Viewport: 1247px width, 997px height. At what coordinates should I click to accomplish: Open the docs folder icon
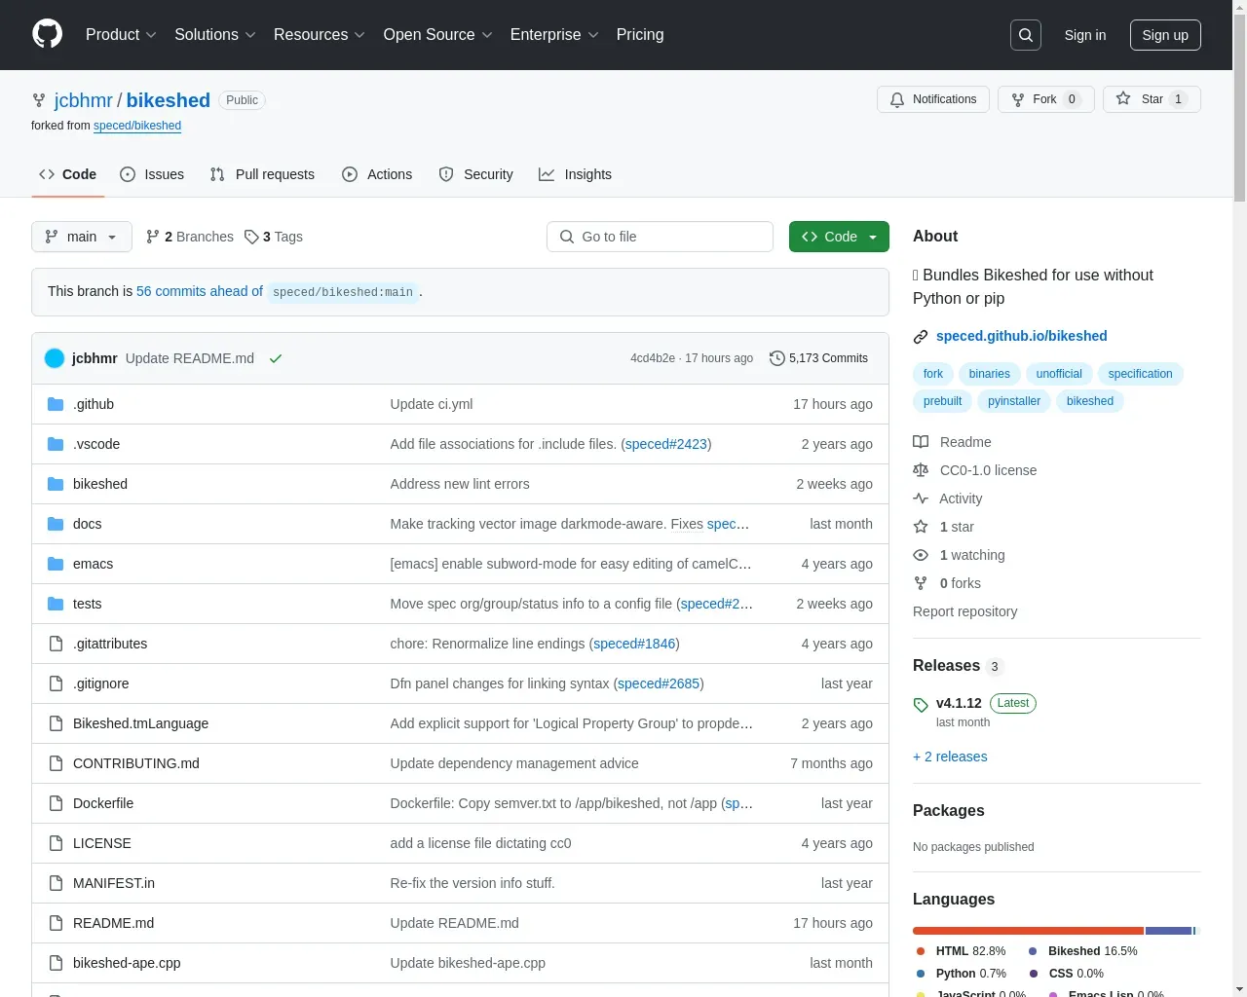56,524
